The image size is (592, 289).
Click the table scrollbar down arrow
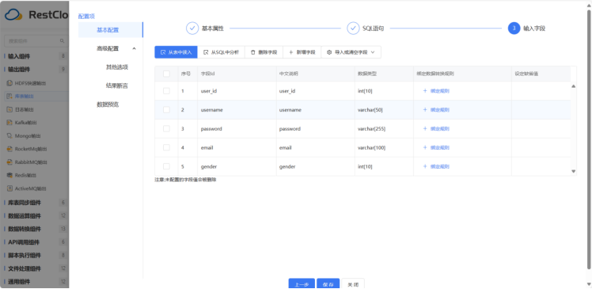point(574,171)
